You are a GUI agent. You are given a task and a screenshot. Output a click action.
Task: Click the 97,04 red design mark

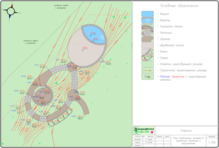pos(42,65)
